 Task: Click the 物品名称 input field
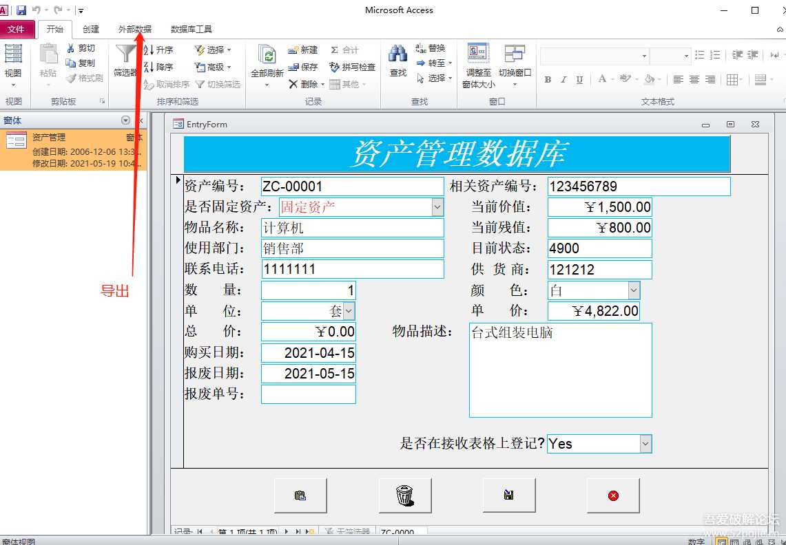point(352,228)
